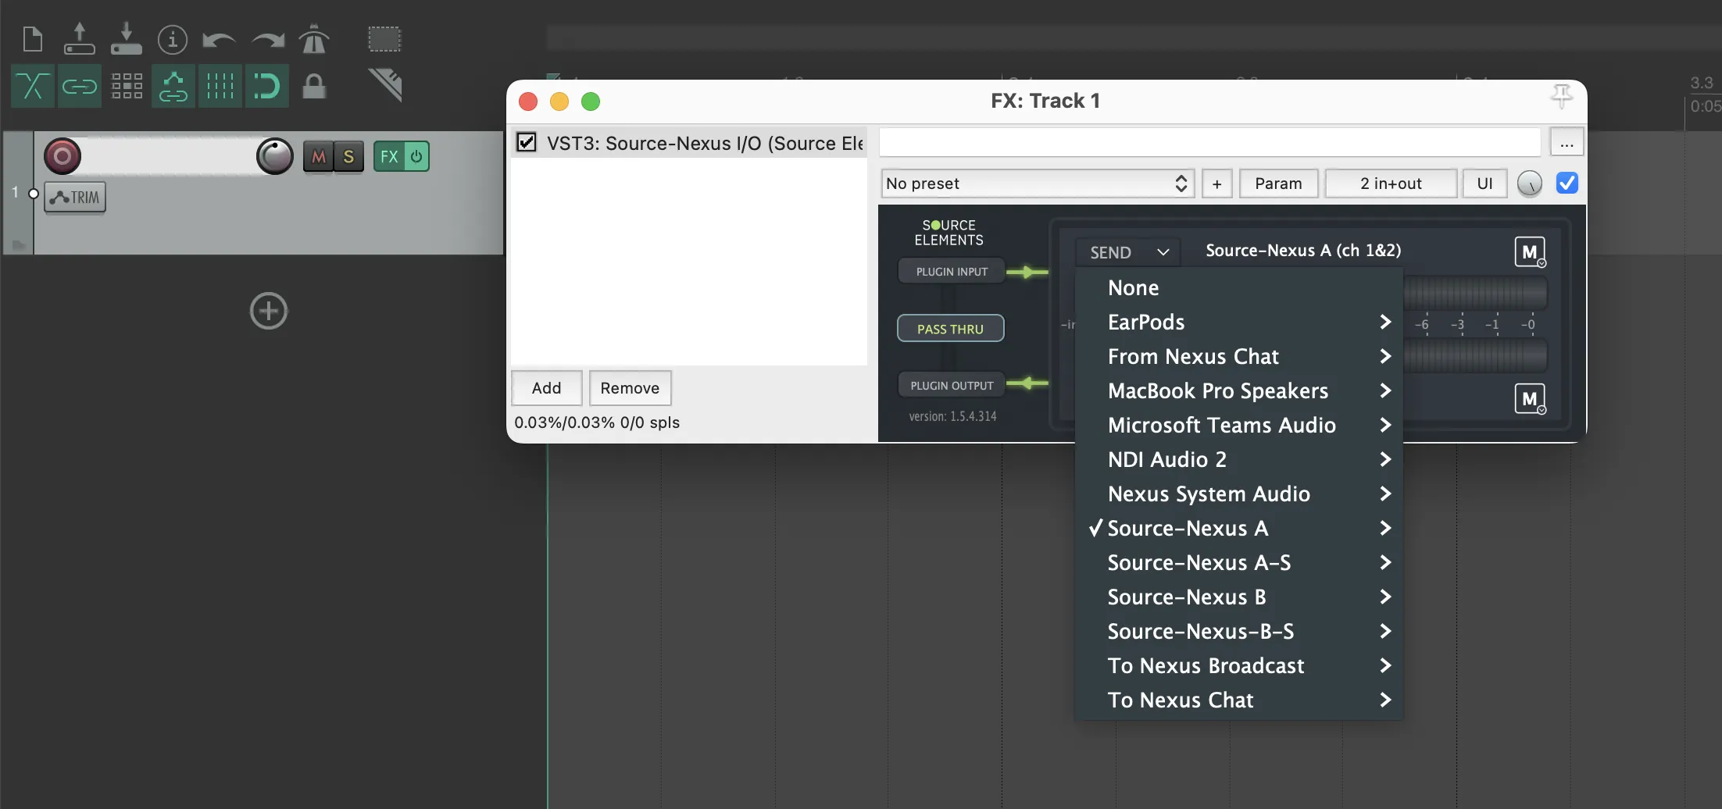Toggle Track 1 FX bypass power icon
The image size is (1722, 809).
tap(416, 156)
